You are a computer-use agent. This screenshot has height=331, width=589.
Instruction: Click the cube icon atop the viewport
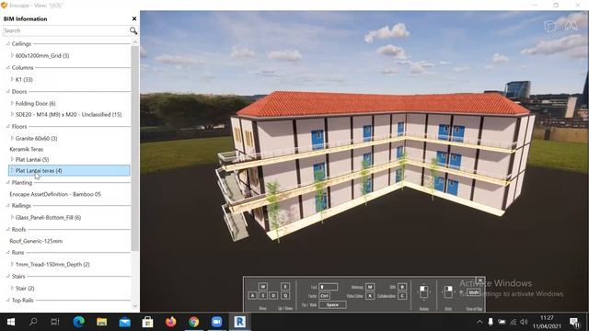pyautogui.click(x=550, y=27)
